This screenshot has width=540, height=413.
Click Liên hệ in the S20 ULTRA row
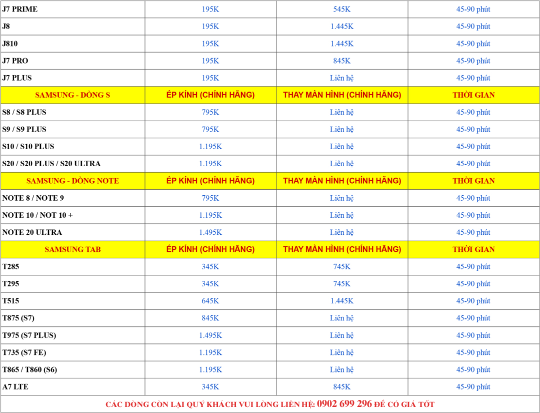click(x=341, y=164)
